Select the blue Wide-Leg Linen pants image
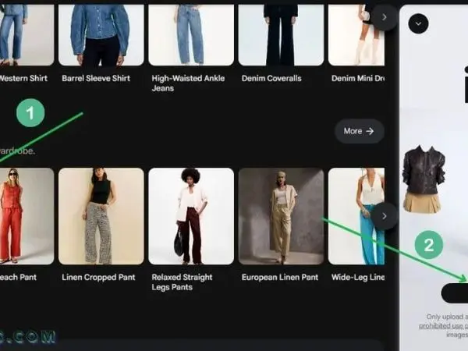Screen dimensions: 468x351 coord(356,216)
